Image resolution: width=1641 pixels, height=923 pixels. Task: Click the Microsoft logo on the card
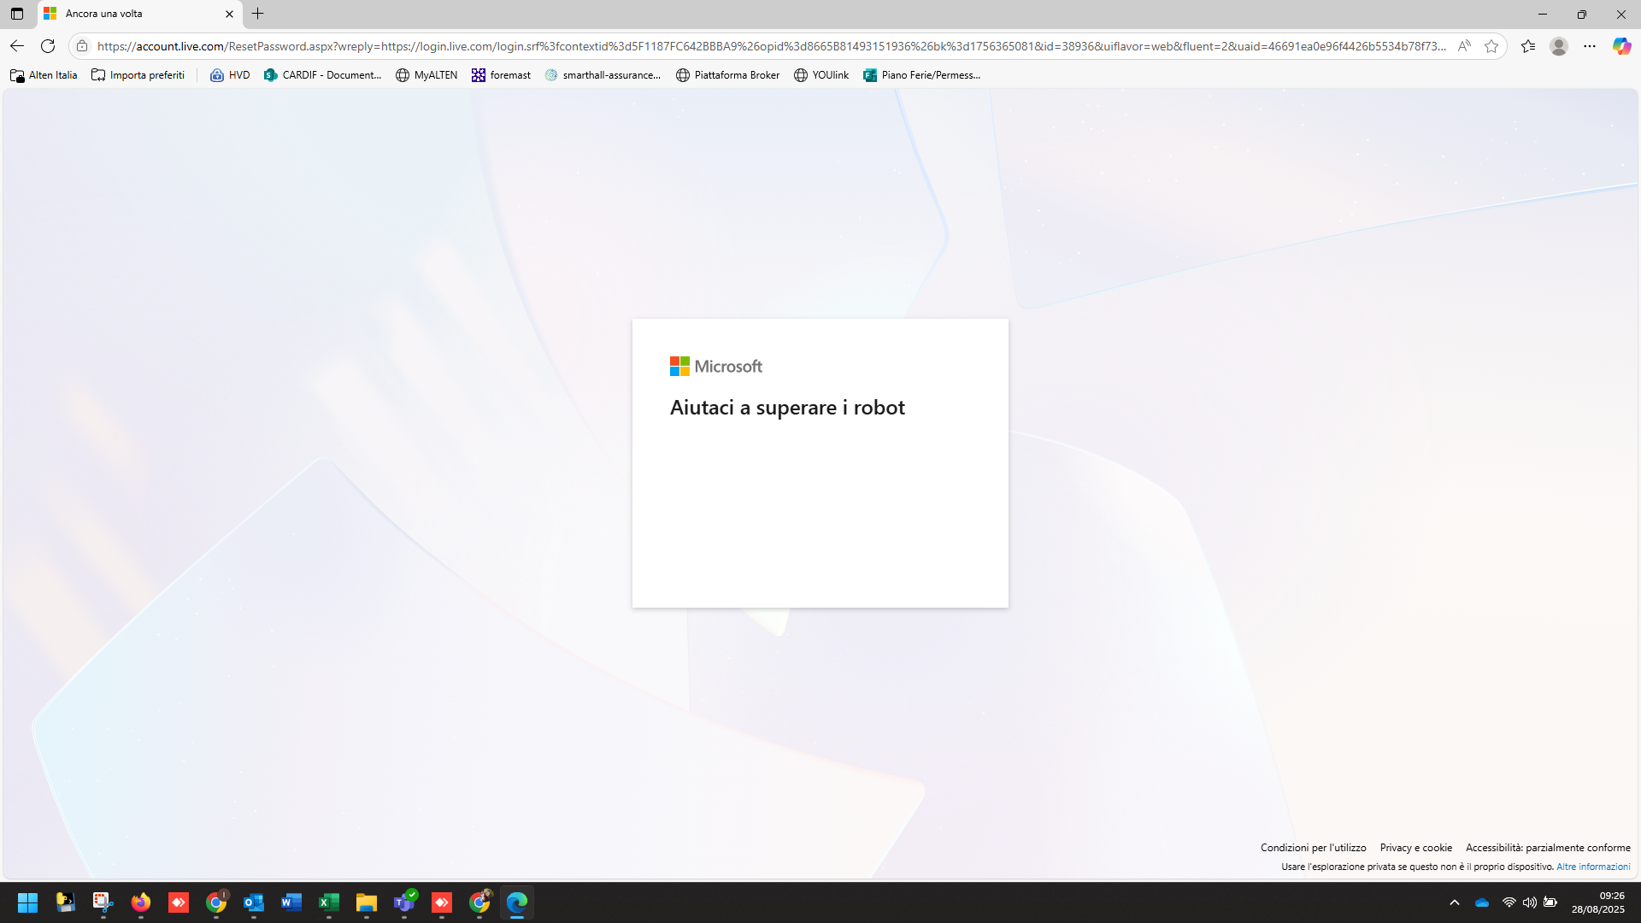(x=716, y=367)
